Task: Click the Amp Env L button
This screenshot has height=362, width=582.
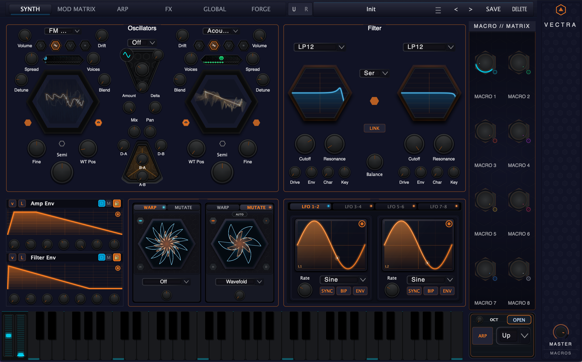Action: click(x=22, y=203)
